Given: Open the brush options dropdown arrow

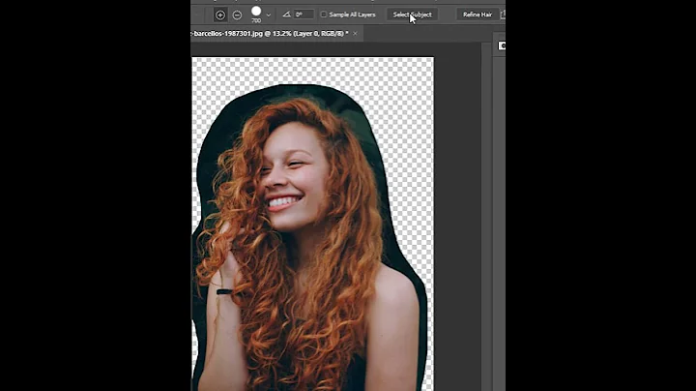Looking at the screenshot, I should (269, 15).
